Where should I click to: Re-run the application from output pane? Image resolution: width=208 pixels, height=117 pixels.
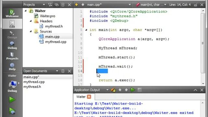(x=133, y=90)
